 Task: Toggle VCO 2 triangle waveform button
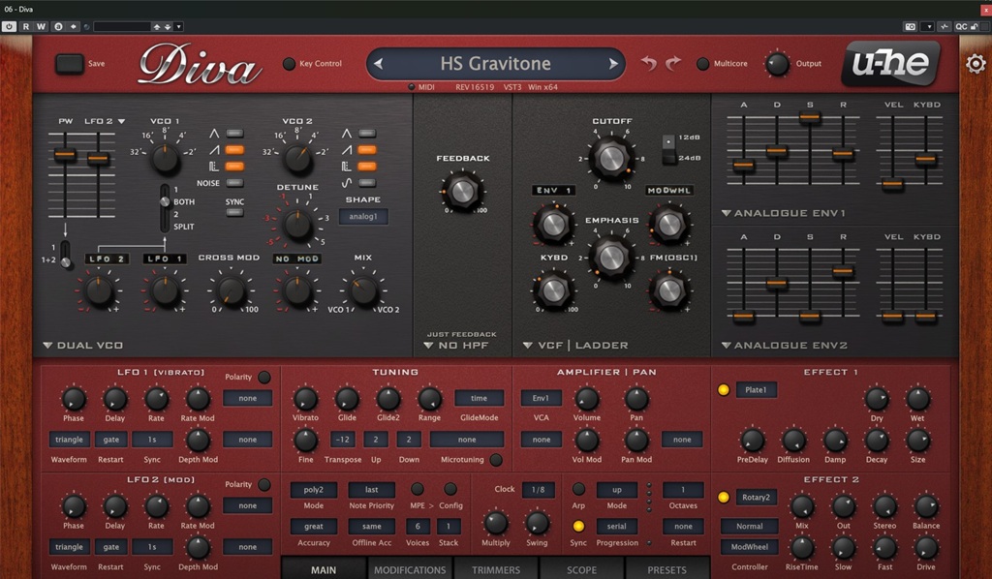pos(367,134)
